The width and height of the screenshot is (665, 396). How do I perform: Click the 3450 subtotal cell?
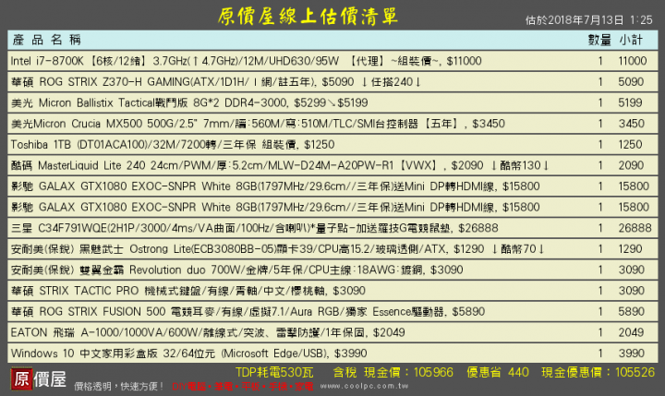(632, 124)
